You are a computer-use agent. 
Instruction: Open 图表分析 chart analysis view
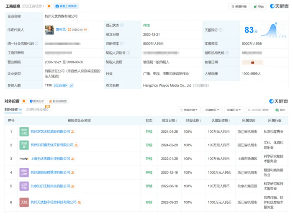(x=37, y=101)
